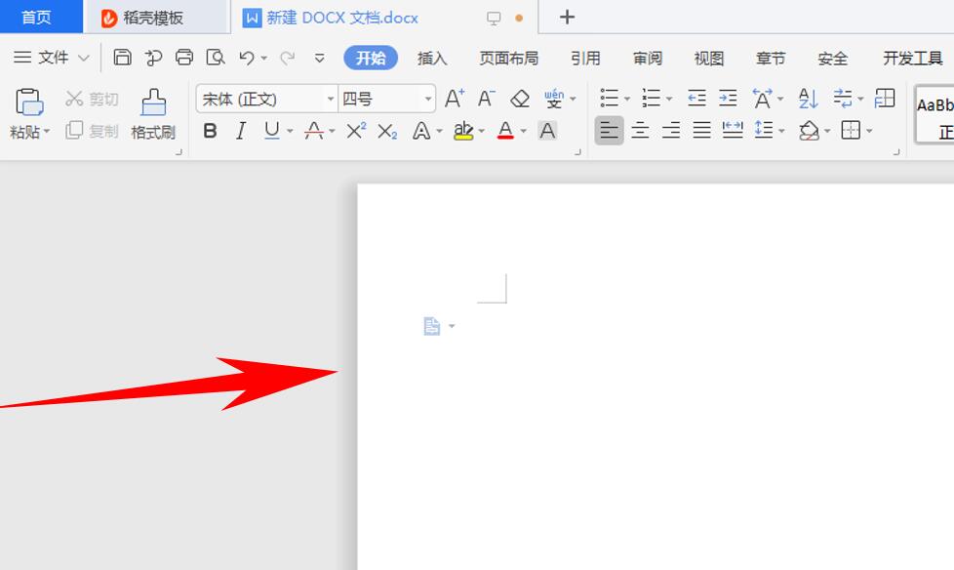Click the Copy icon
The height and width of the screenshot is (570, 954).
[74, 131]
